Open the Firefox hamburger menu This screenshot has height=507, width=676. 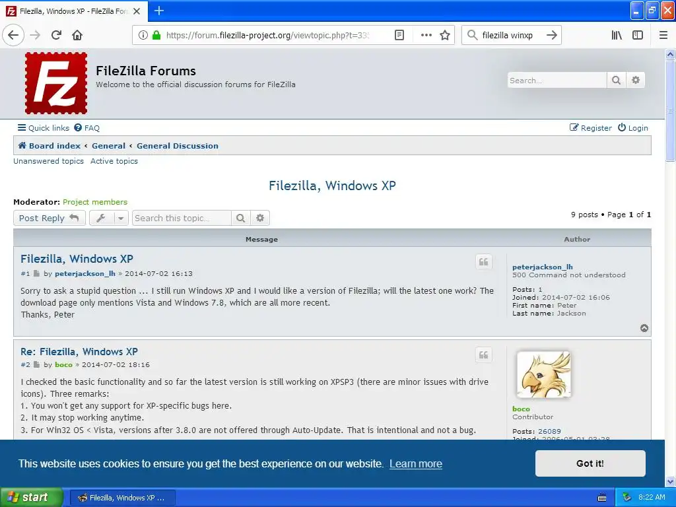coord(663,35)
